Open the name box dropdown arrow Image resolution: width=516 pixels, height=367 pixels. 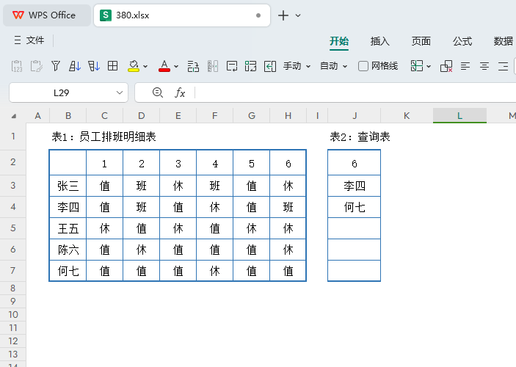pyautogui.click(x=120, y=92)
